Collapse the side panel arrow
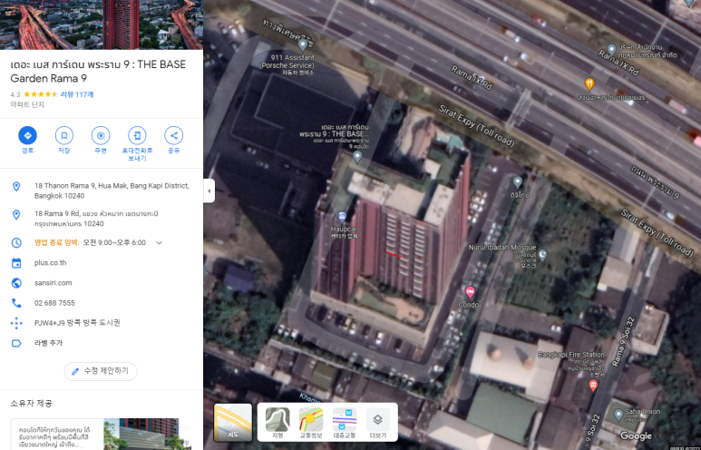The image size is (701, 450). pos(209,191)
